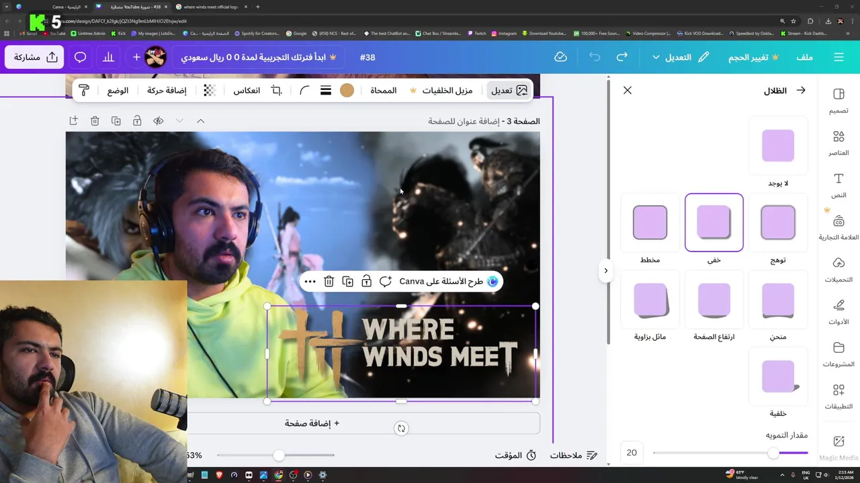Click the undo arrow
860x483 pixels.
595,57
